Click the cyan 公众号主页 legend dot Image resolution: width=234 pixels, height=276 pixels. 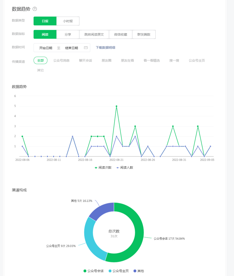[110, 271]
